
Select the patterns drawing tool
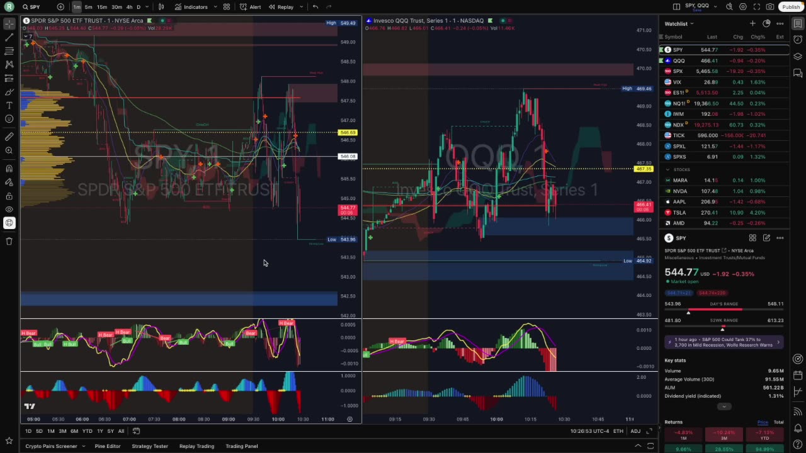(9, 64)
